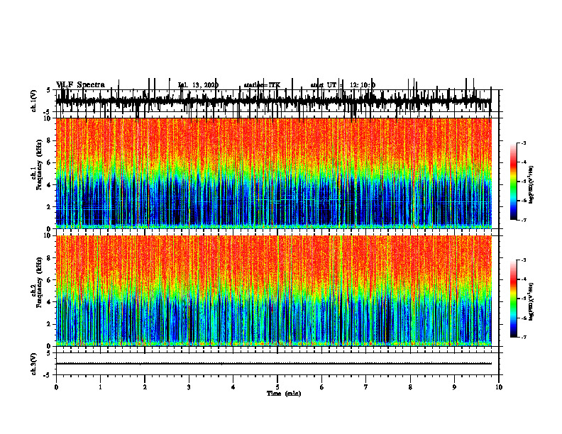Click the ch.1 voltage waveform trace
Screen dimensions: 562x434
[273, 101]
